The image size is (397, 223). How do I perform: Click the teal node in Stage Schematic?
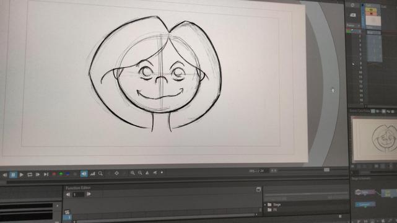(365, 204)
